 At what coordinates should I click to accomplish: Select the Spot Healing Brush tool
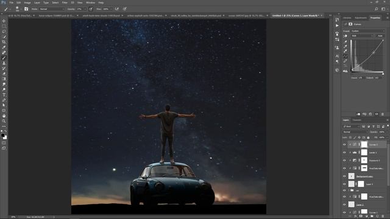coord(4,53)
